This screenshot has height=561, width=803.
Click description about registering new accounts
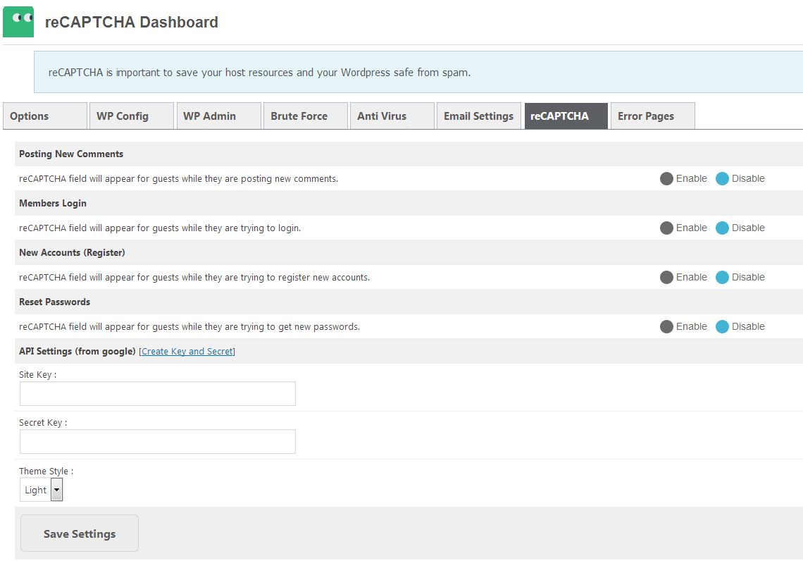pos(194,278)
